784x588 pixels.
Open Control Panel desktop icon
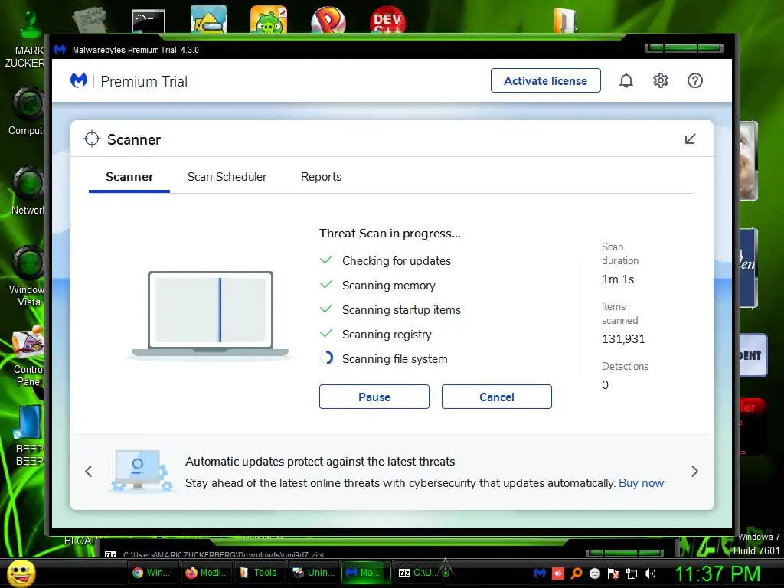(x=28, y=355)
